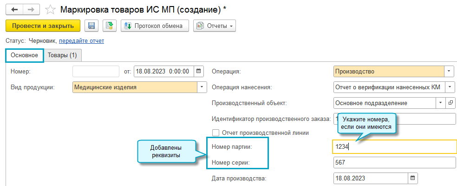Expand the Операция dropdown list
The width and height of the screenshot is (457, 186).
tap(450, 72)
